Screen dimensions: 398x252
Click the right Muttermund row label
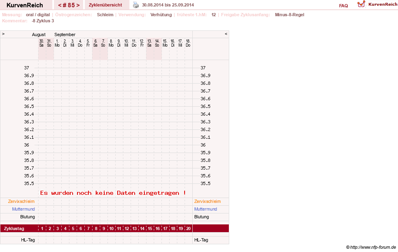(x=206, y=209)
